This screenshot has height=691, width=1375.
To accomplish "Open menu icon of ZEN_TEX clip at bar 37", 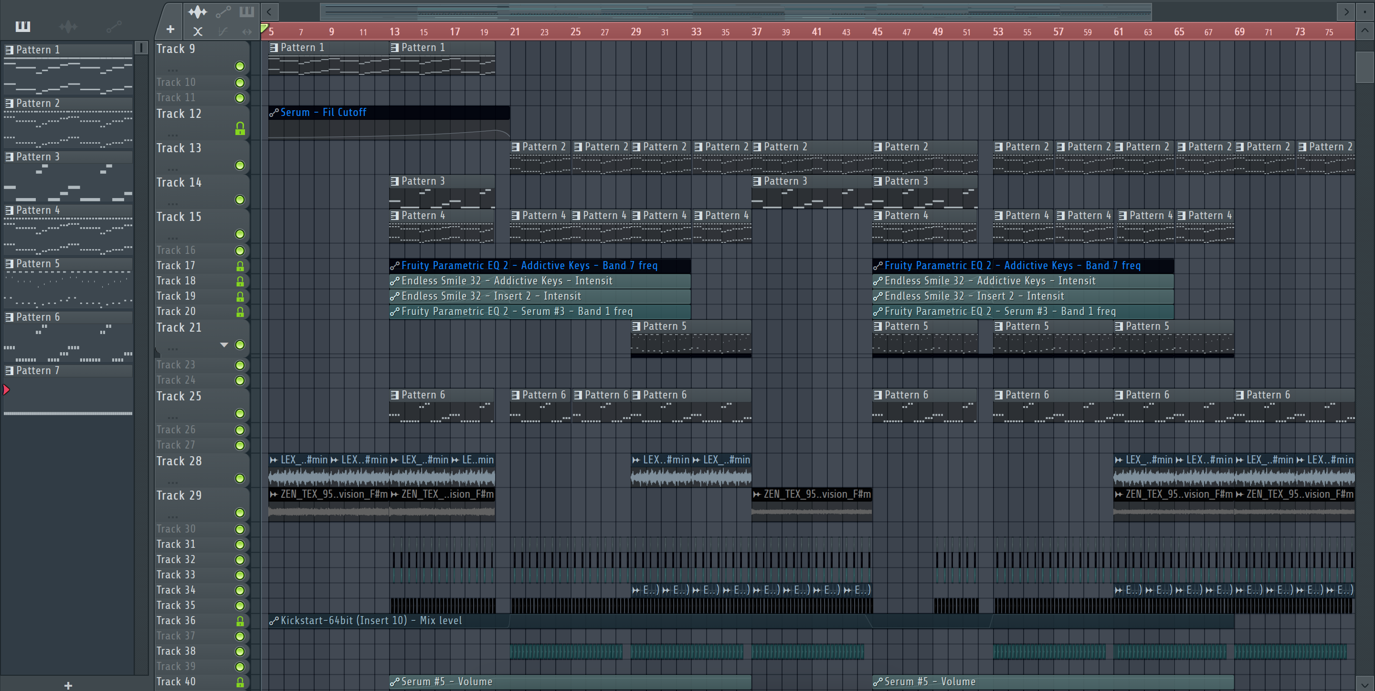I will coord(757,495).
